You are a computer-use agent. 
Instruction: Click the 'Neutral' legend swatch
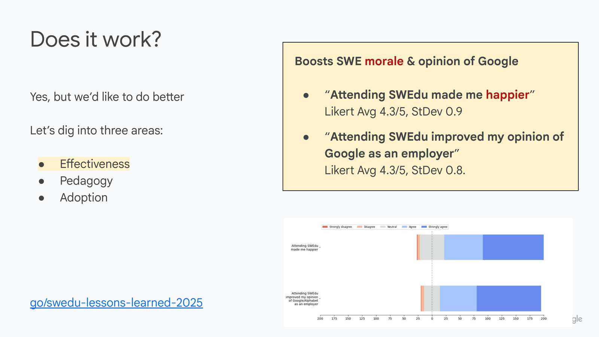pyautogui.click(x=383, y=227)
